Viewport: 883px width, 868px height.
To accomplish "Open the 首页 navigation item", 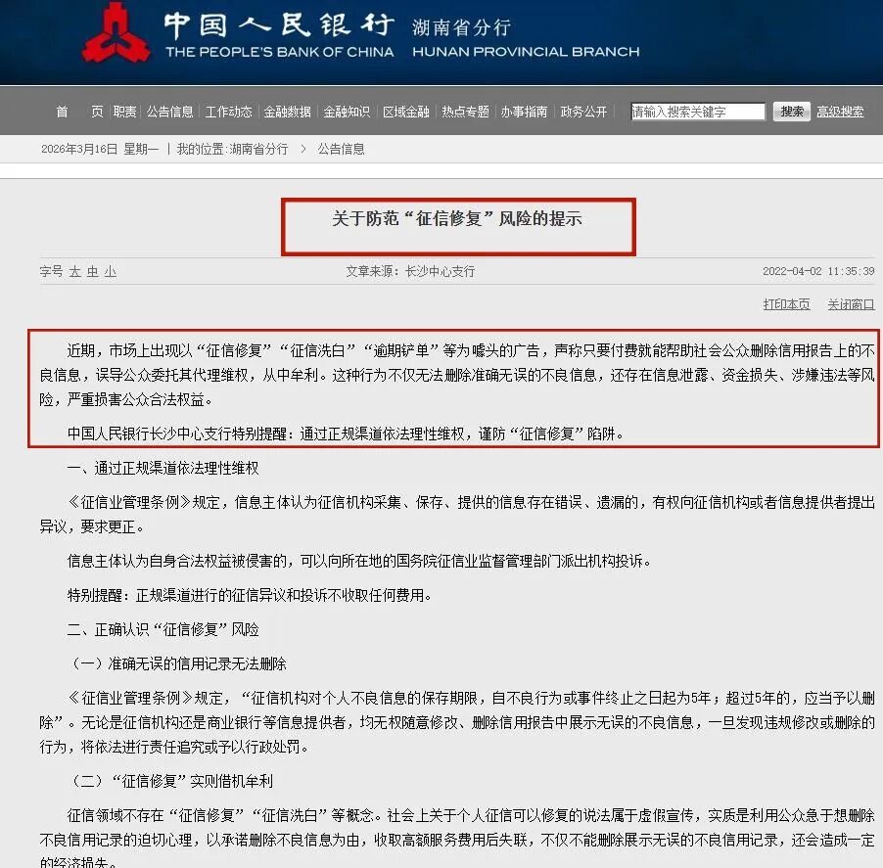I will [79, 112].
